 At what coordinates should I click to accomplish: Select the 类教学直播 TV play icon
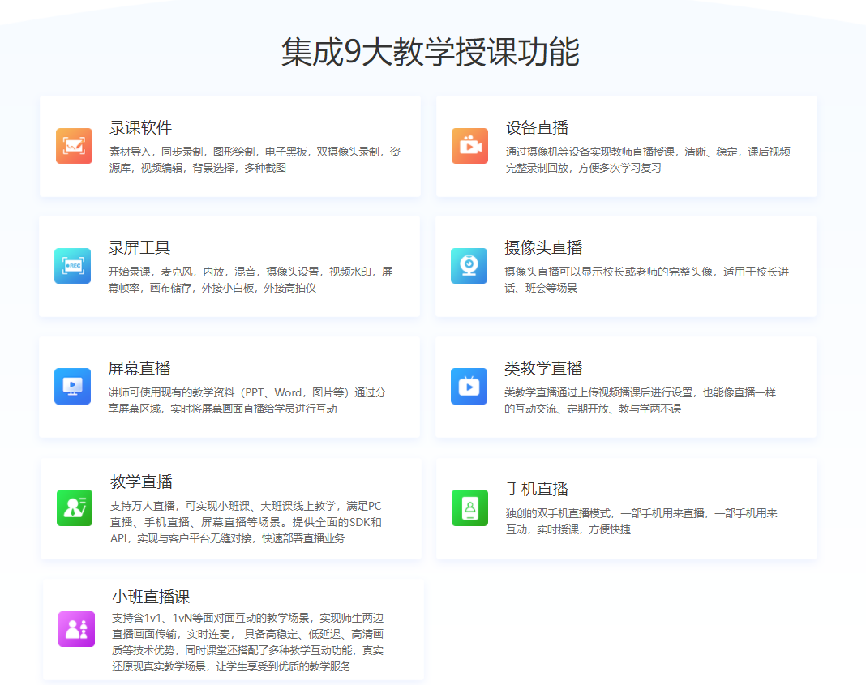click(x=469, y=386)
